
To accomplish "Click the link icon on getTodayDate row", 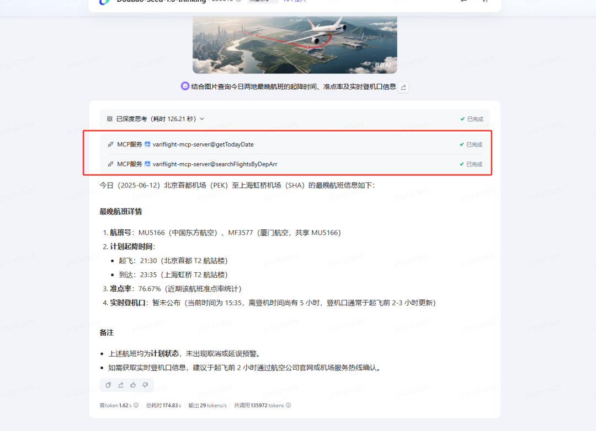I will pos(110,144).
